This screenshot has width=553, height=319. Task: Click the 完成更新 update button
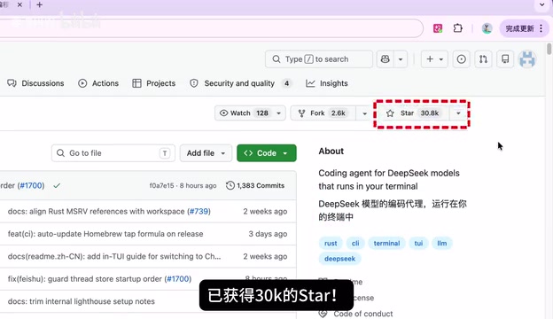tap(520, 28)
